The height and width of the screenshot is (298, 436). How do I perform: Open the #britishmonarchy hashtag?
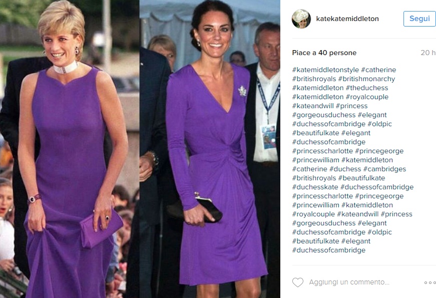(x=366, y=79)
